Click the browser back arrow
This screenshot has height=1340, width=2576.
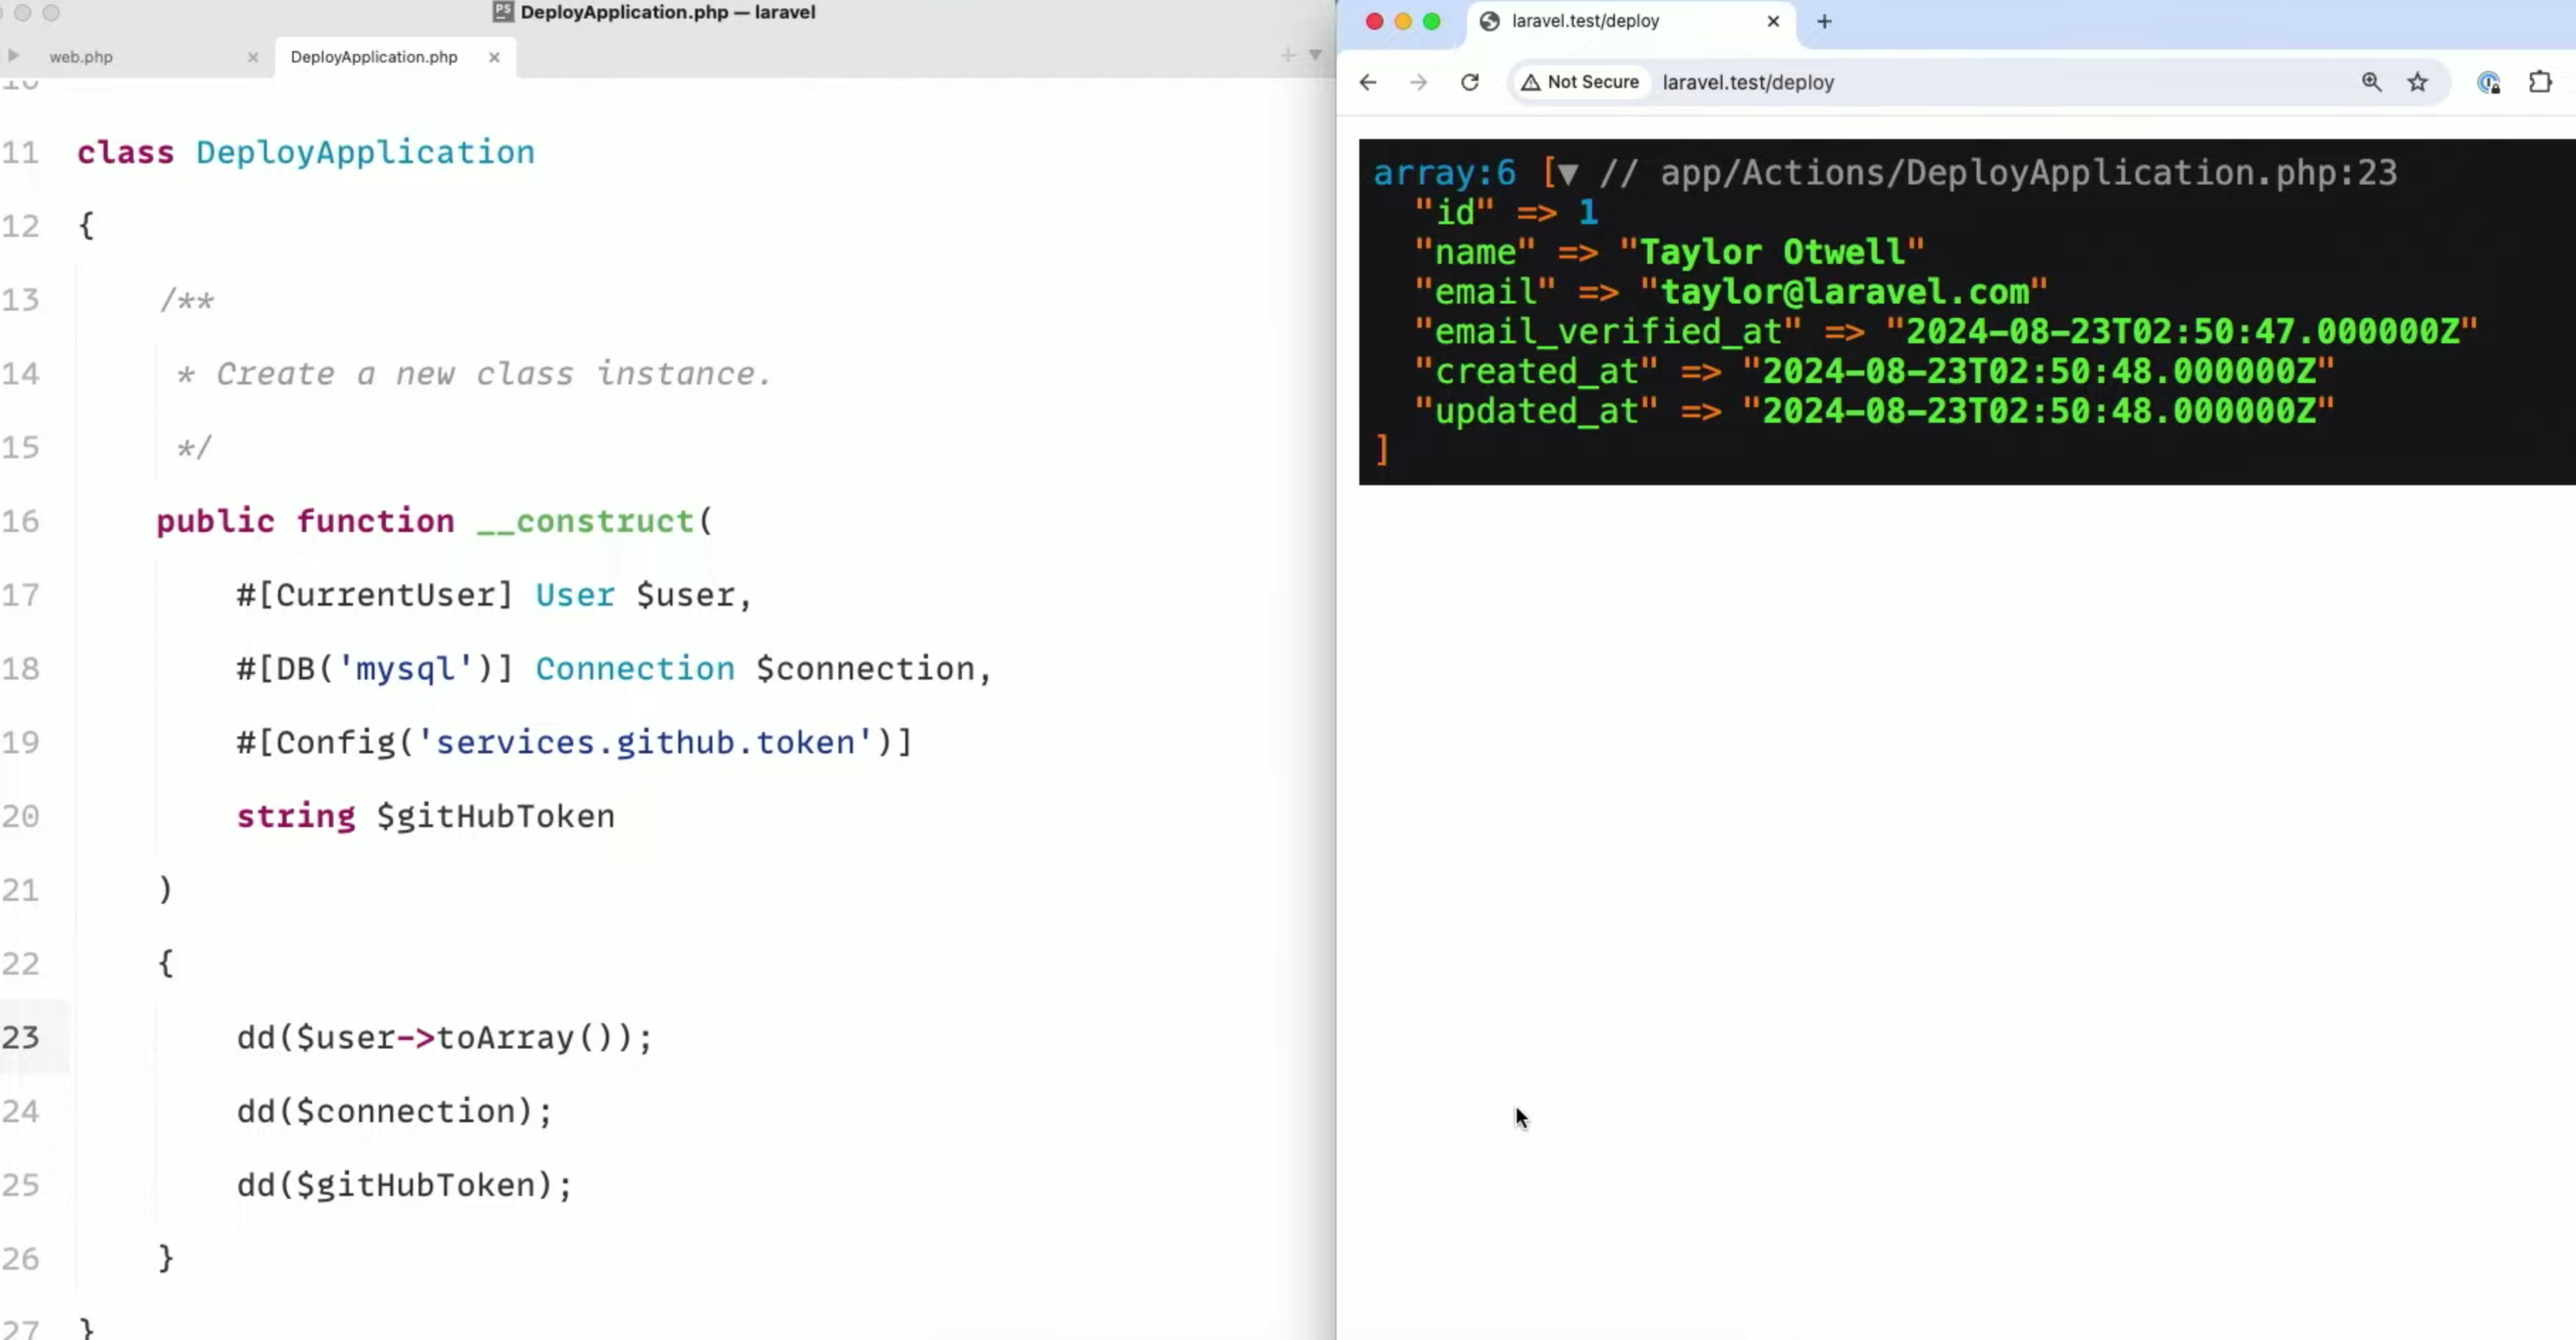(1368, 82)
